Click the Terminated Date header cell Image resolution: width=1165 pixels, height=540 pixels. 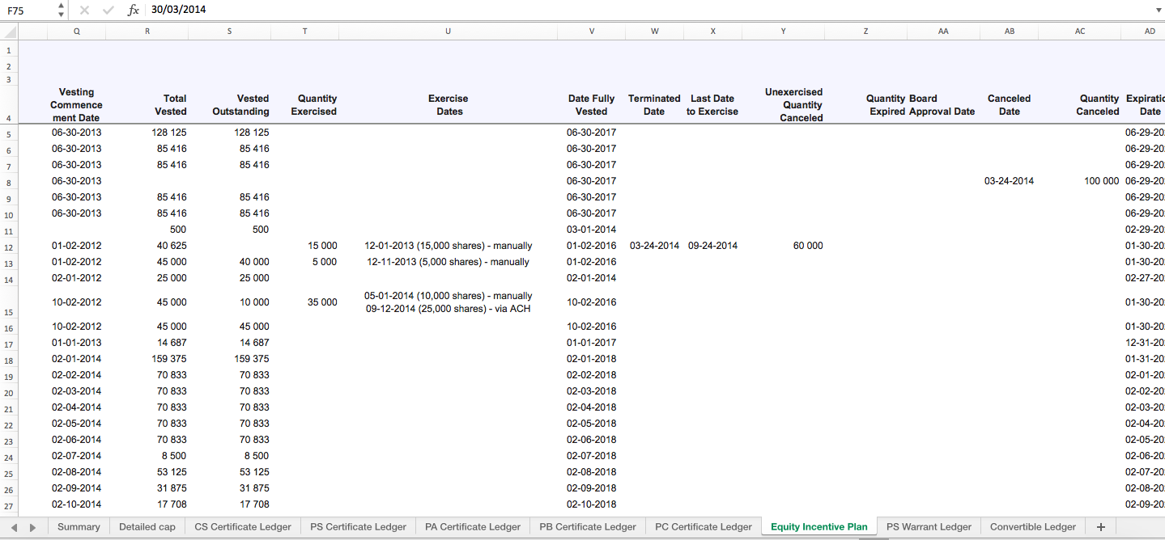point(654,105)
